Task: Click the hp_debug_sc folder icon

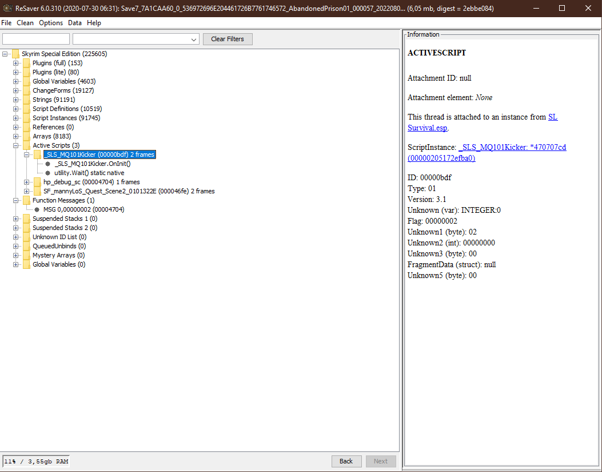Action: click(x=37, y=182)
